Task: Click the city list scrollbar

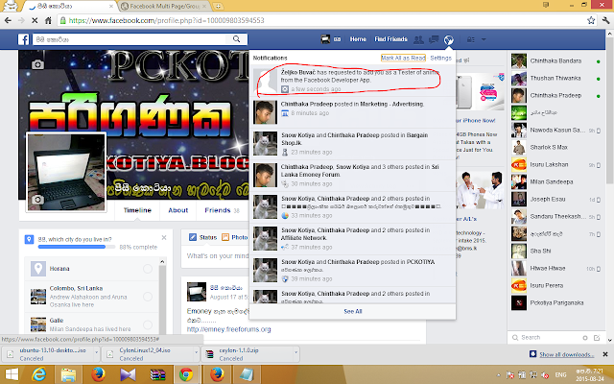Action: click(162, 296)
